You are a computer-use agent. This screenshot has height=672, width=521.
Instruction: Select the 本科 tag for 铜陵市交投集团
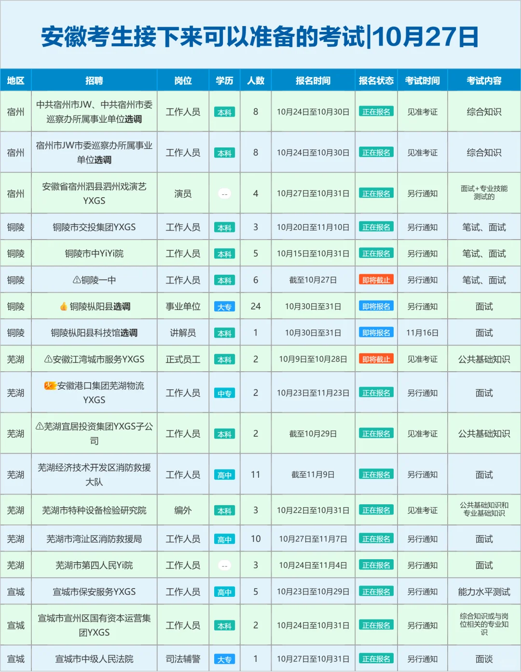tap(225, 227)
